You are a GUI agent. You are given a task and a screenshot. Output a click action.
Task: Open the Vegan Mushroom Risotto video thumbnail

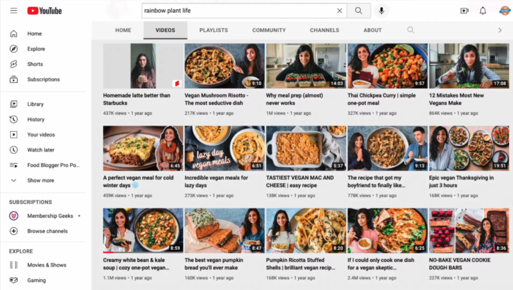[224, 66]
